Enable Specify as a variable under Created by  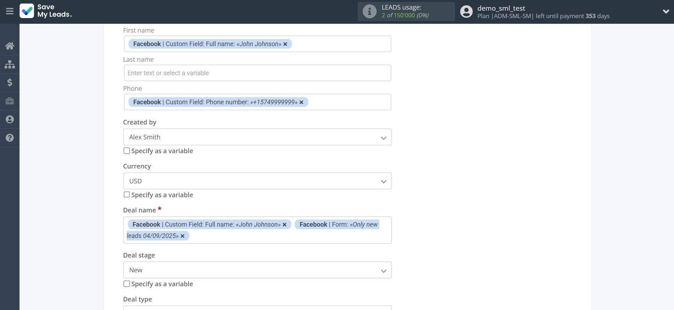click(x=127, y=151)
